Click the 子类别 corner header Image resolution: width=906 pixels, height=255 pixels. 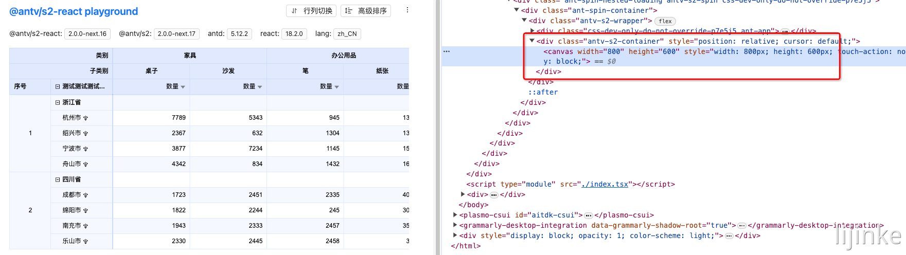pyautogui.click(x=61, y=71)
